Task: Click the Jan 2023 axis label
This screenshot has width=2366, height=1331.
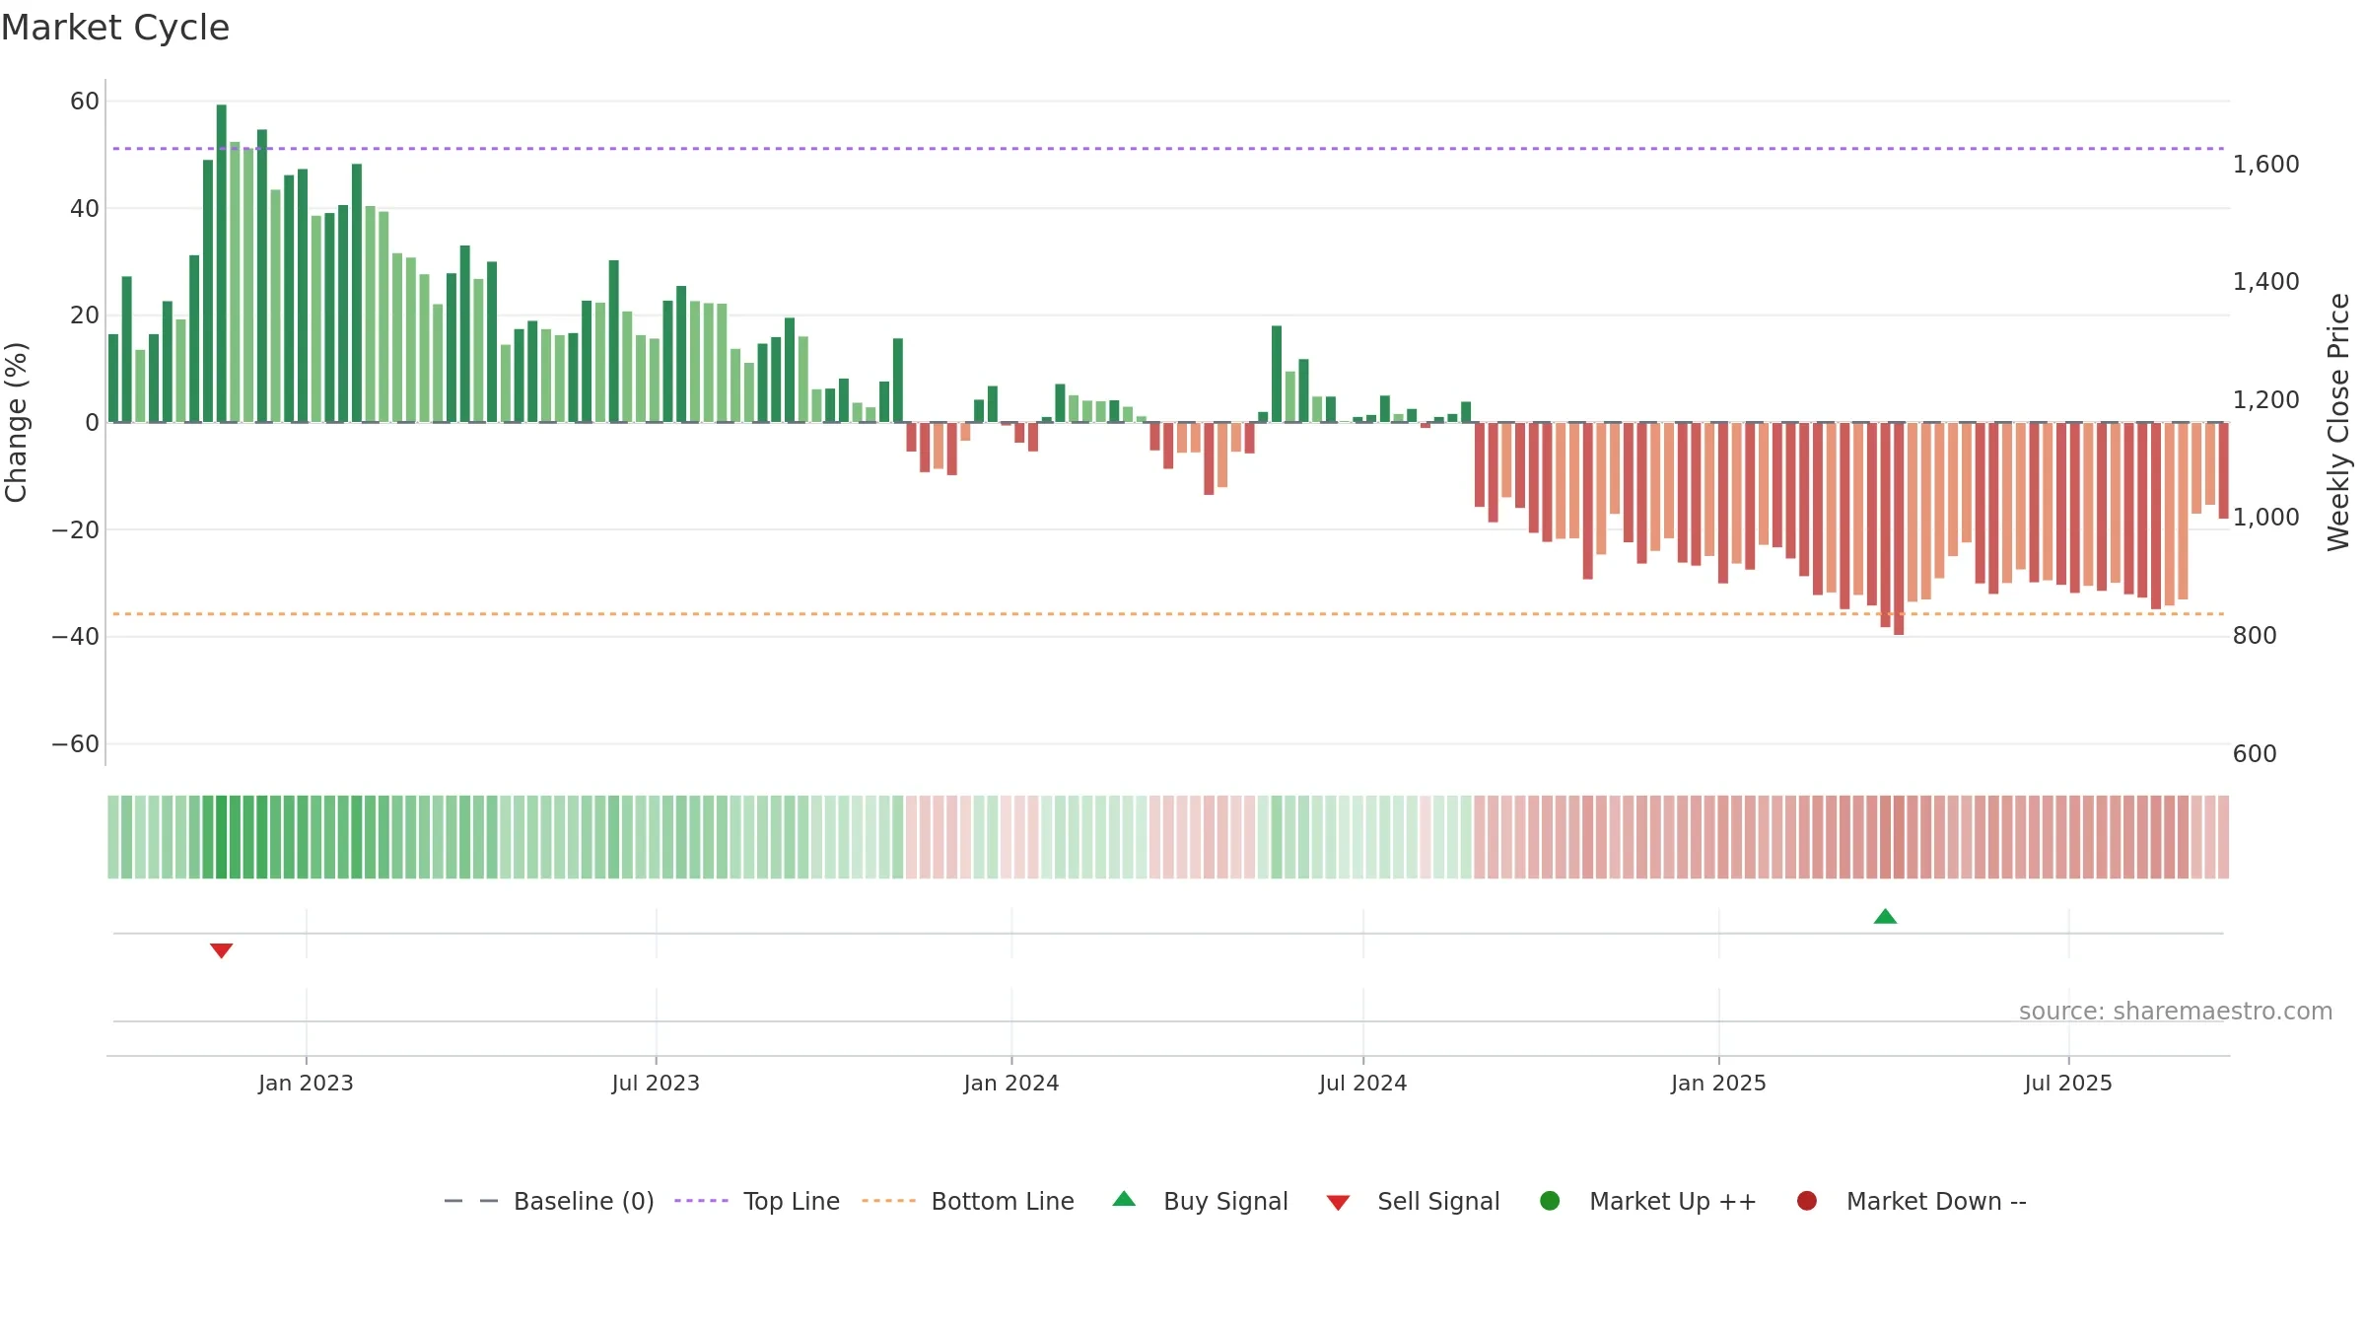Action: click(306, 1084)
